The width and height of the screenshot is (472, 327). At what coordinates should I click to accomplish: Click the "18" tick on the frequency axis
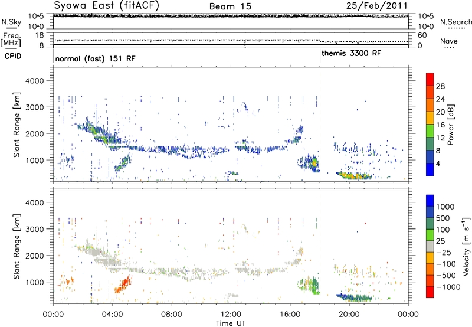(40, 35)
